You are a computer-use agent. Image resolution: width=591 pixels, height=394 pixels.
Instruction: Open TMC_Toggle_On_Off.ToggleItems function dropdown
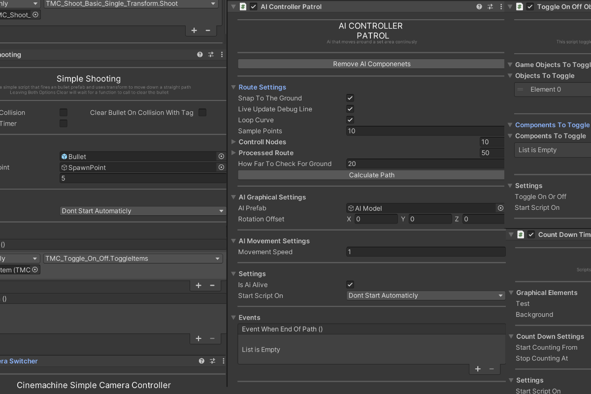tap(133, 259)
